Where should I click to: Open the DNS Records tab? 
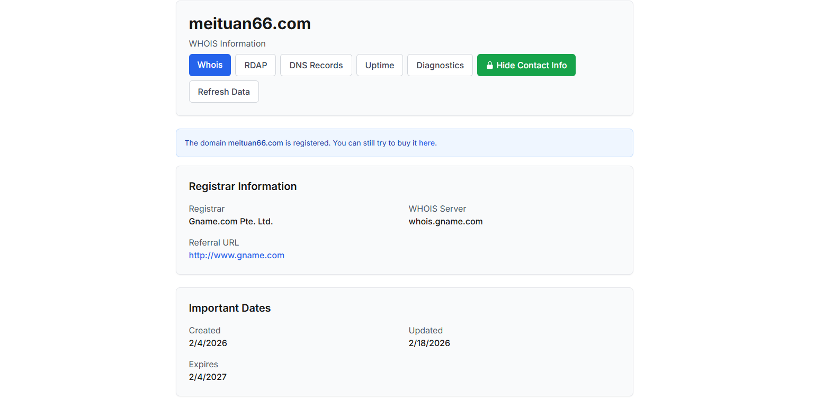pos(316,65)
